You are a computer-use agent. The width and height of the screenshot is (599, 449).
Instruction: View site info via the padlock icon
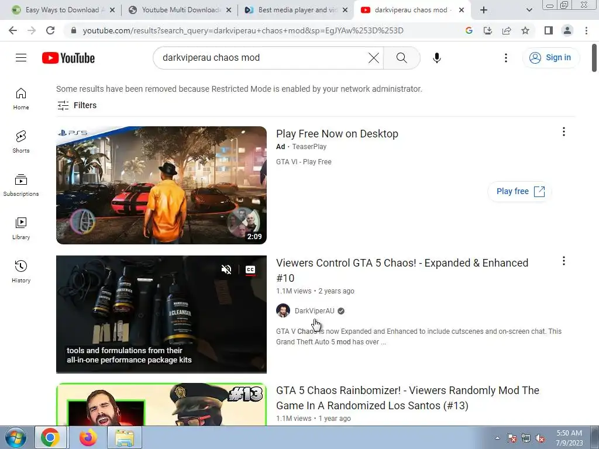click(x=74, y=30)
